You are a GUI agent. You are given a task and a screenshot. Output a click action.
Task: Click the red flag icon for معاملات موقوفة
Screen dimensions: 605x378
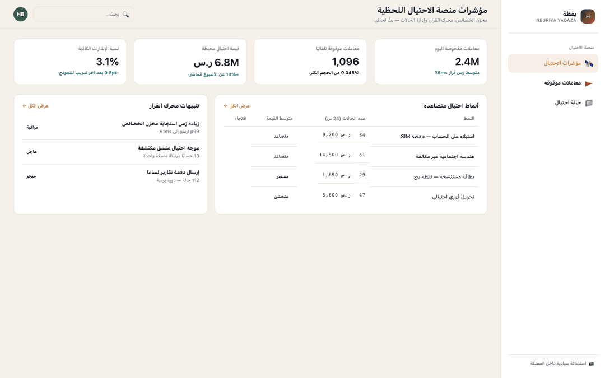(x=589, y=83)
